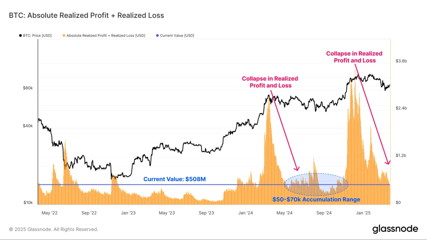Click the orange Realized Profit legend dot
Screen dimensions: 427x240
(64, 36)
